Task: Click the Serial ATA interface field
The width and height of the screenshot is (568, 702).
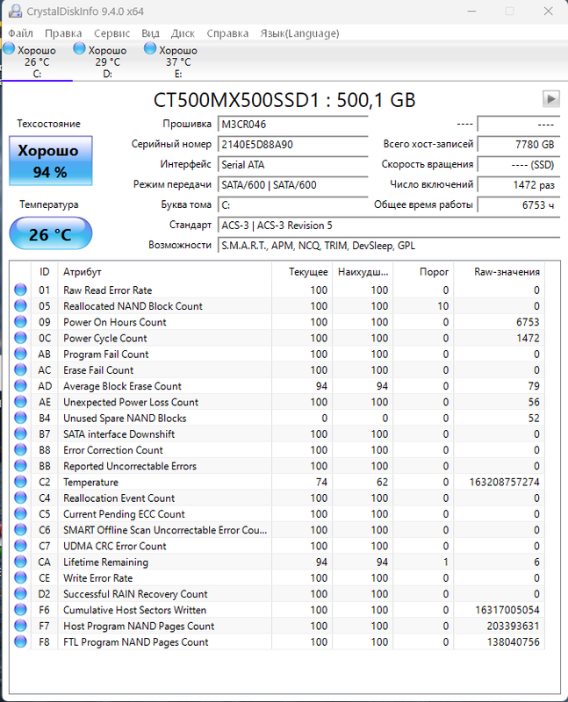Action: 292,165
